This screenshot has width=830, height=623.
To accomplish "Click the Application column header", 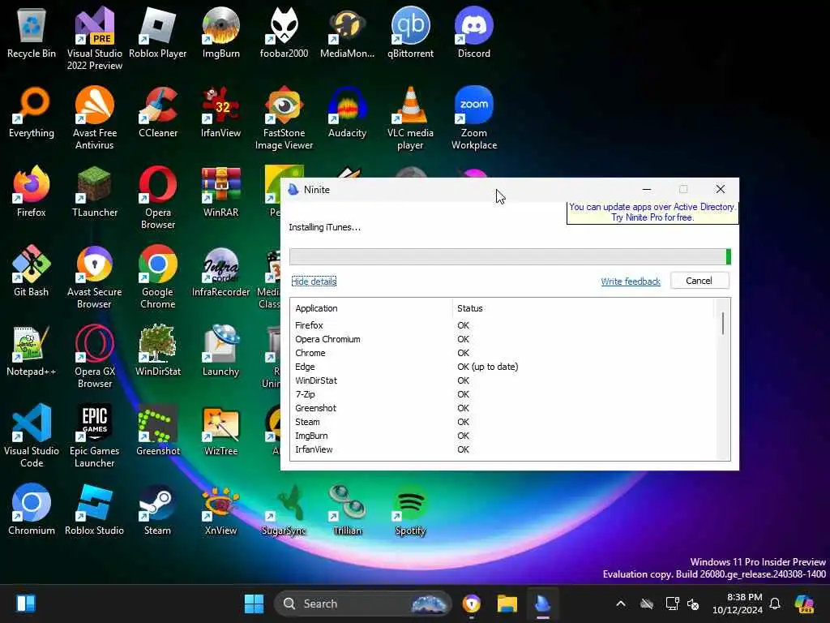I will (370, 308).
